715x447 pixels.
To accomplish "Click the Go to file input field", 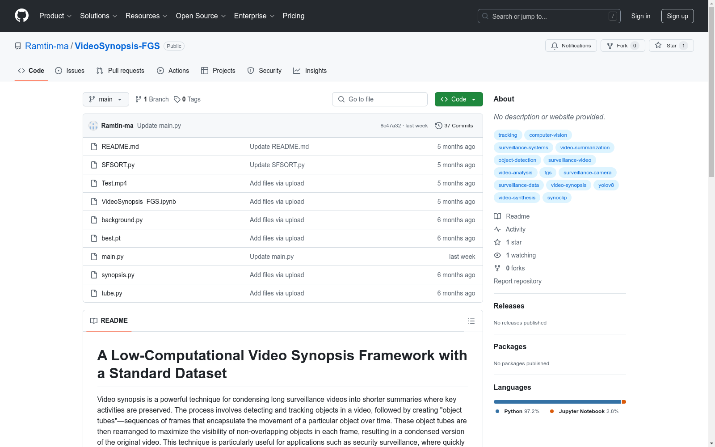I will point(380,99).
